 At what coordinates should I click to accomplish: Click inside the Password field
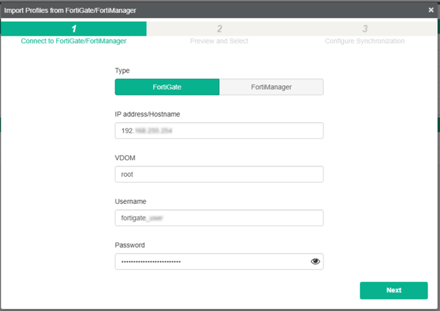pyautogui.click(x=219, y=262)
